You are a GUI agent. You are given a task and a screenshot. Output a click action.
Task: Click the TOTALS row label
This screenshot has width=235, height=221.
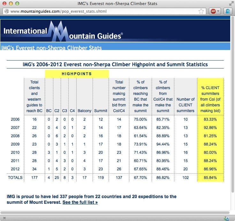coord(15,177)
